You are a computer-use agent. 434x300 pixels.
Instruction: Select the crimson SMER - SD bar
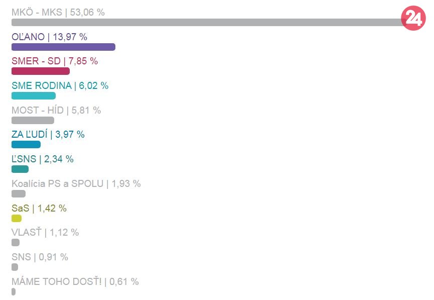(41, 71)
